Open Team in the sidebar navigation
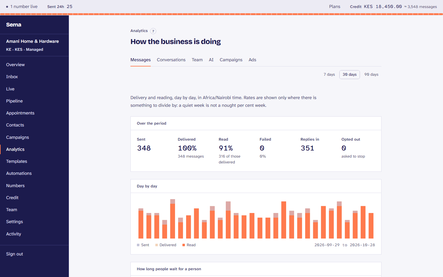Viewport: 443px width, 277px height. [34, 210]
